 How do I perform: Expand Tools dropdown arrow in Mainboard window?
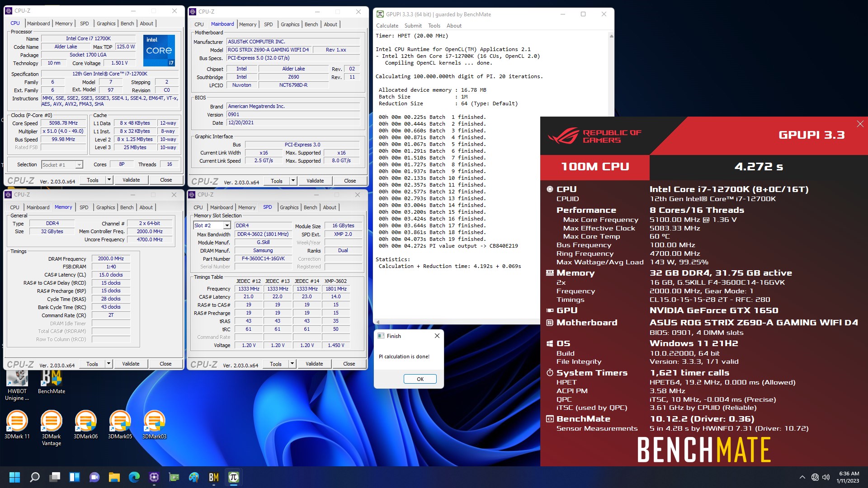coord(293,181)
